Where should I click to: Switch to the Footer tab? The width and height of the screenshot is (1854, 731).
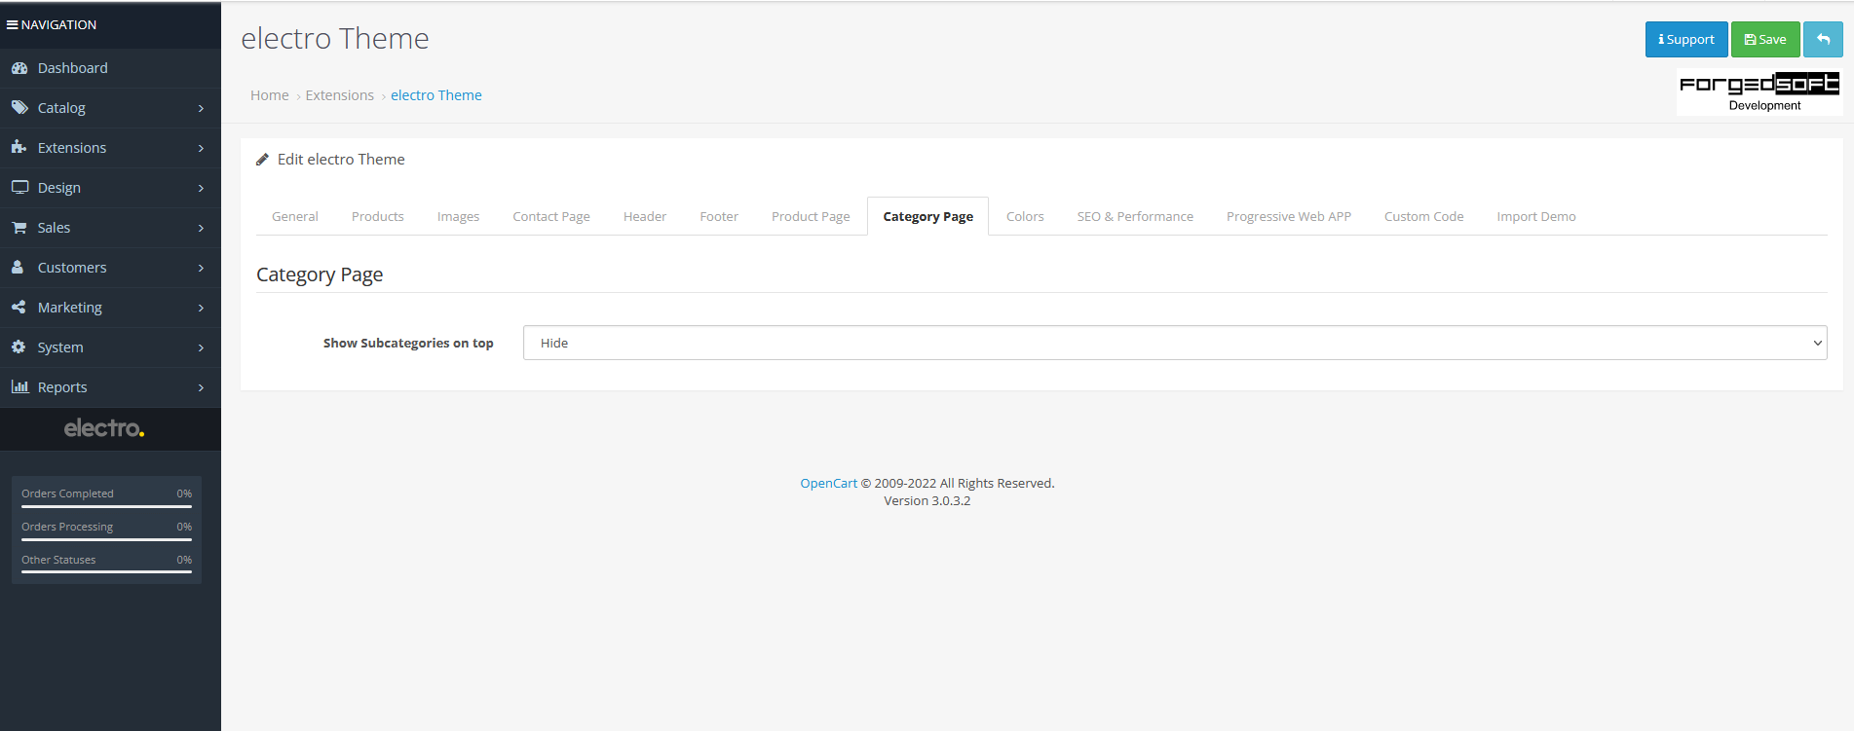point(719,216)
